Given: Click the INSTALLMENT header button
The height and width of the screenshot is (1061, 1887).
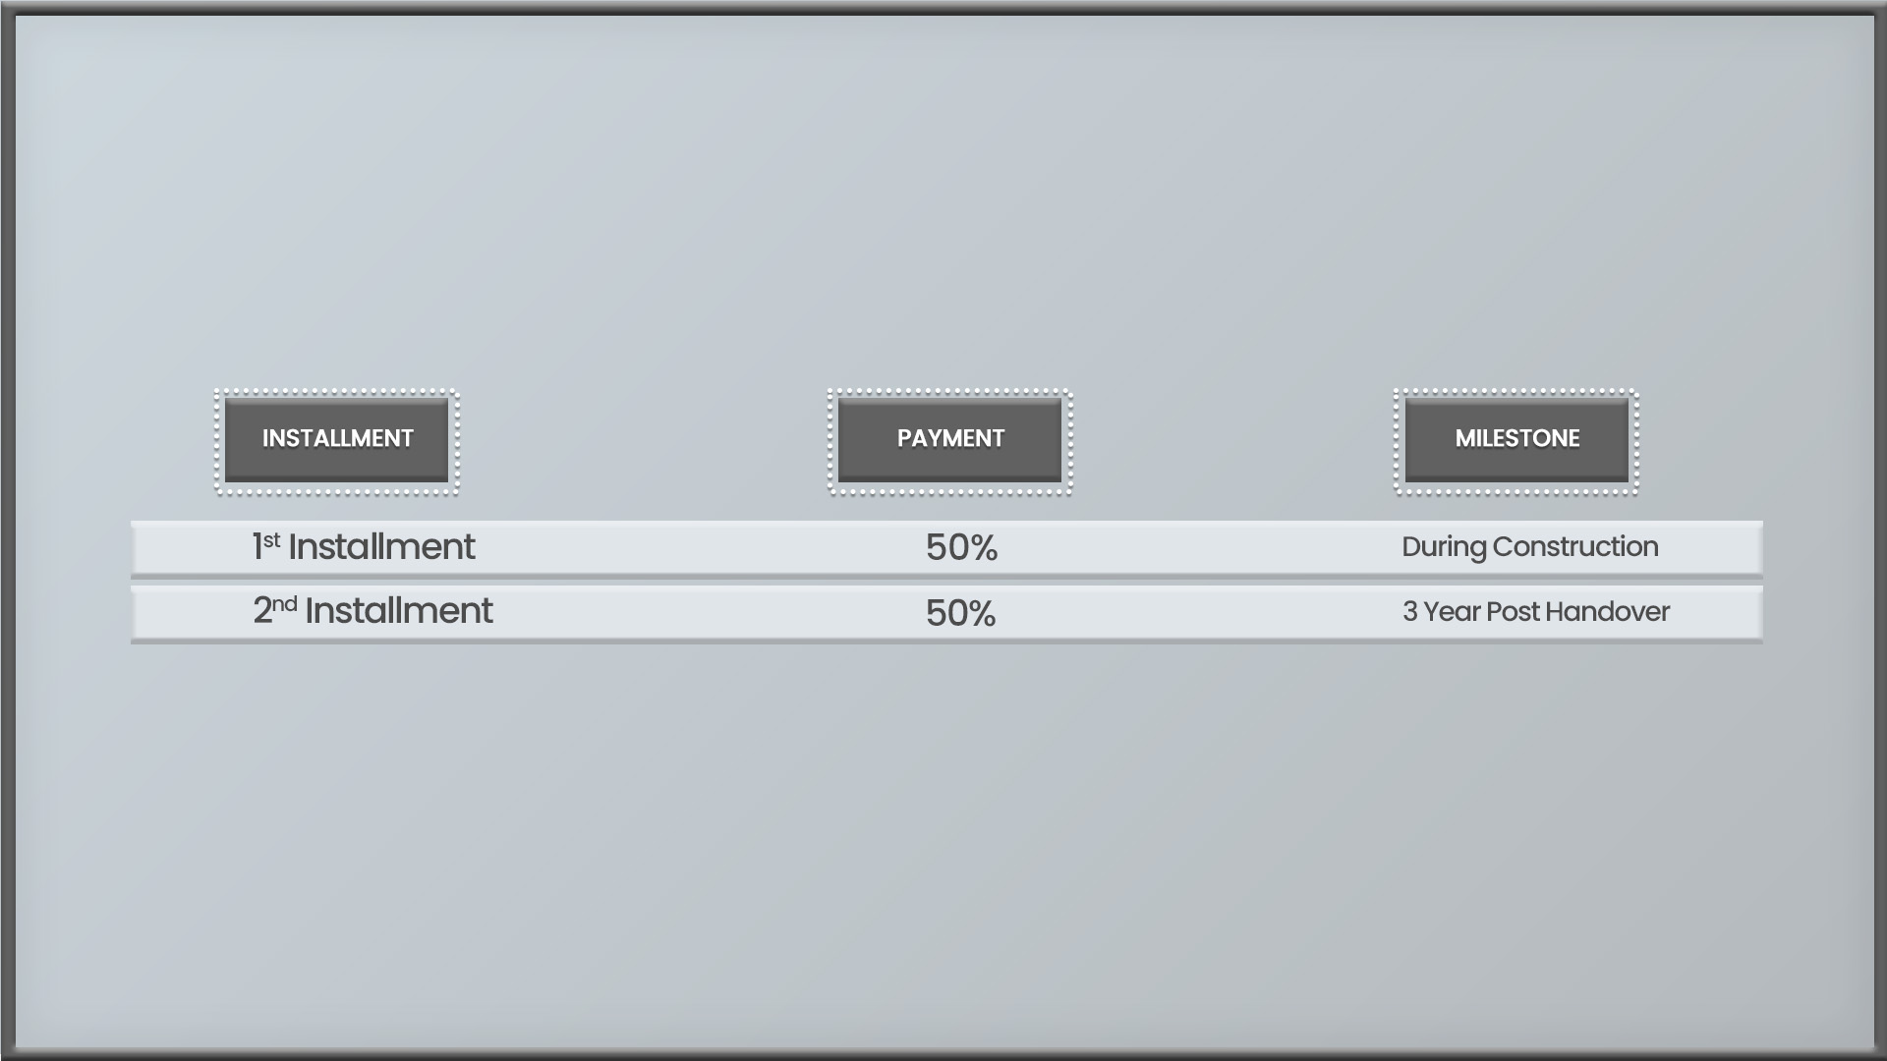Looking at the screenshot, I should (x=337, y=439).
